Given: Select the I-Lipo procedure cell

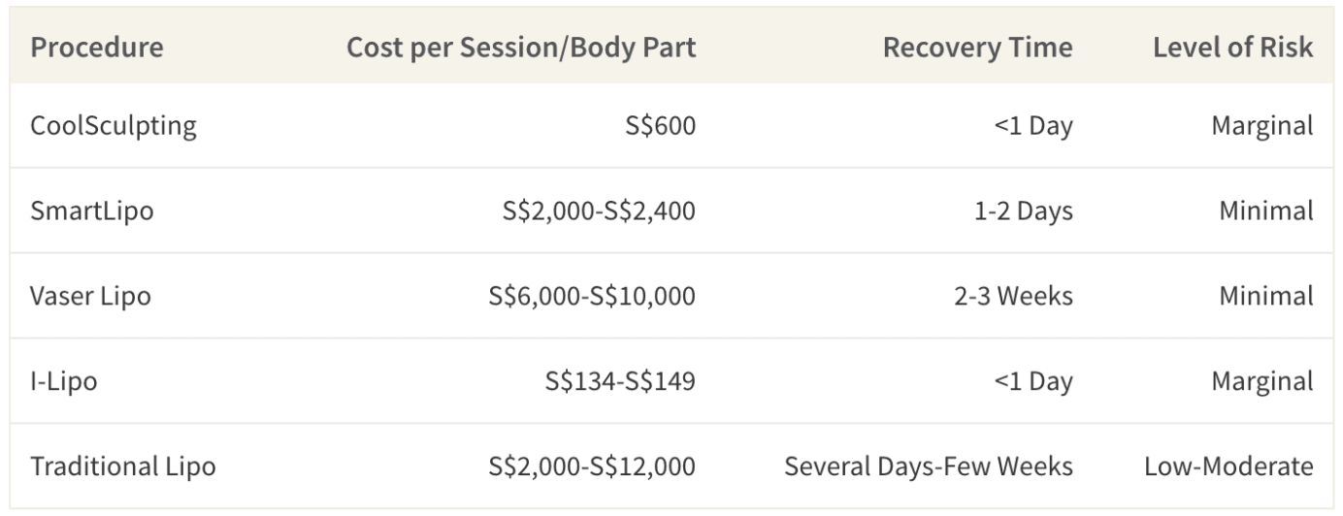Looking at the screenshot, I should (x=64, y=381).
